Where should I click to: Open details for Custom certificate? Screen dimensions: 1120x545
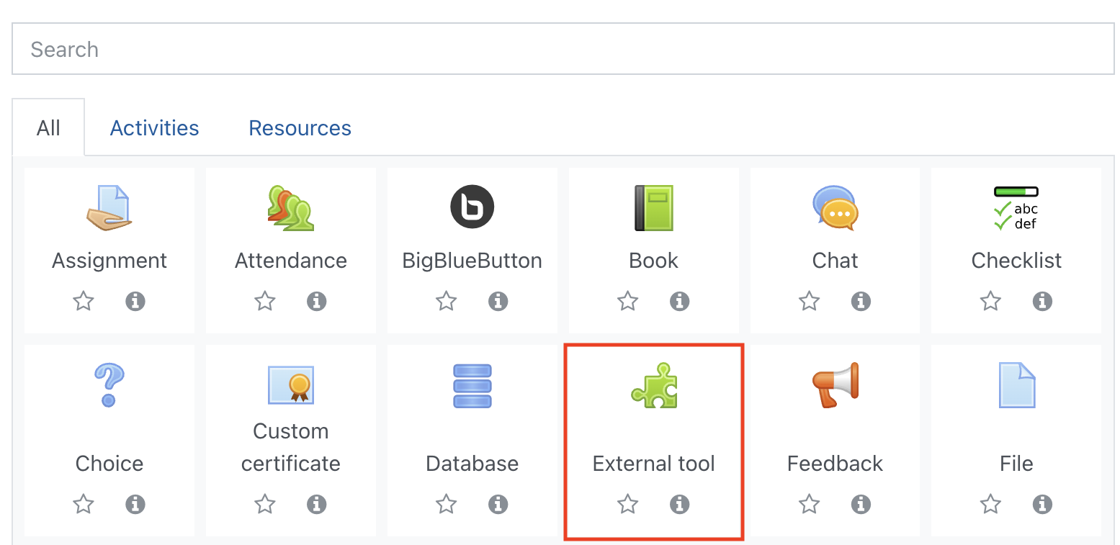pos(317,505)
